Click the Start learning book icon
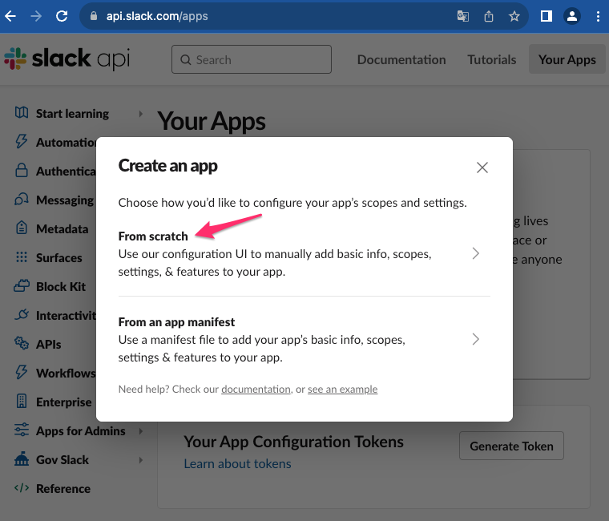609x521 pixels. 22,113
